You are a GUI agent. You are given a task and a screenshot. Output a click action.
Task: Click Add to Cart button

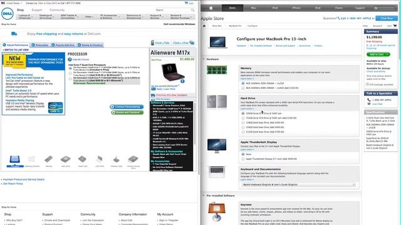click(378, 54)
